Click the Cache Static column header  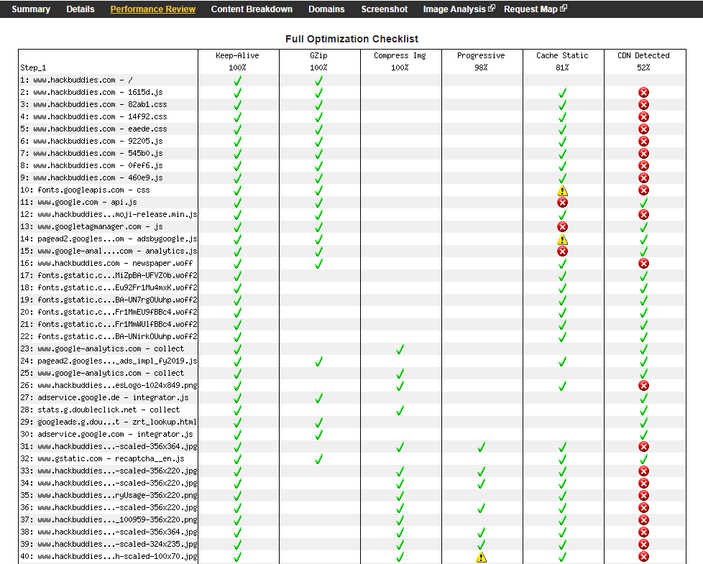click(562, 55)
